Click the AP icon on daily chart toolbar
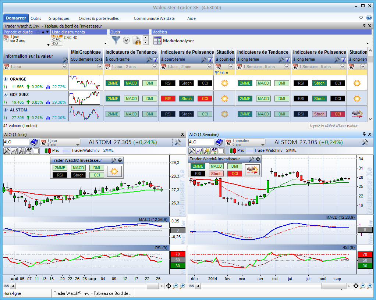The width and height of the screenshot is (376, 300). pos(29,151)
